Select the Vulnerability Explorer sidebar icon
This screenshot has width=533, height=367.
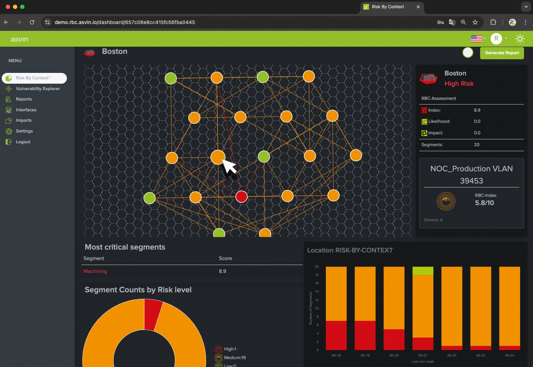(9, 88)
